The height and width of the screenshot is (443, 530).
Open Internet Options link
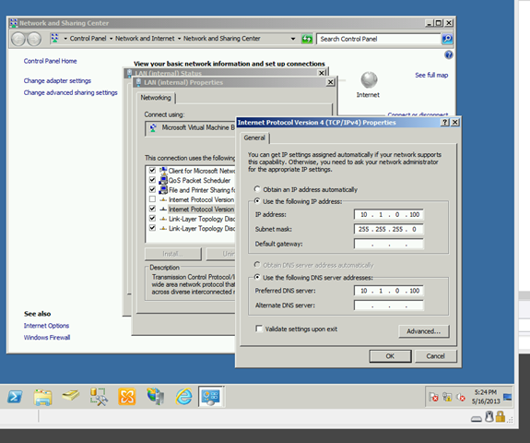(x=46, y=326)
